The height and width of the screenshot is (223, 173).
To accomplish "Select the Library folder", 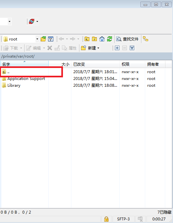I will 11,85.
